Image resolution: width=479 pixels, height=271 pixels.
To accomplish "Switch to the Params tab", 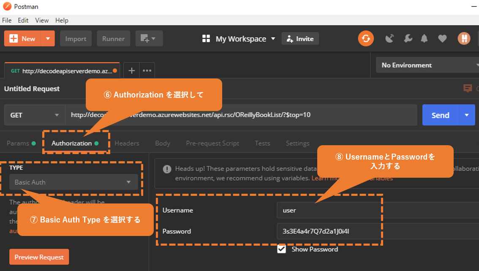I will click(x=21, y=143).
